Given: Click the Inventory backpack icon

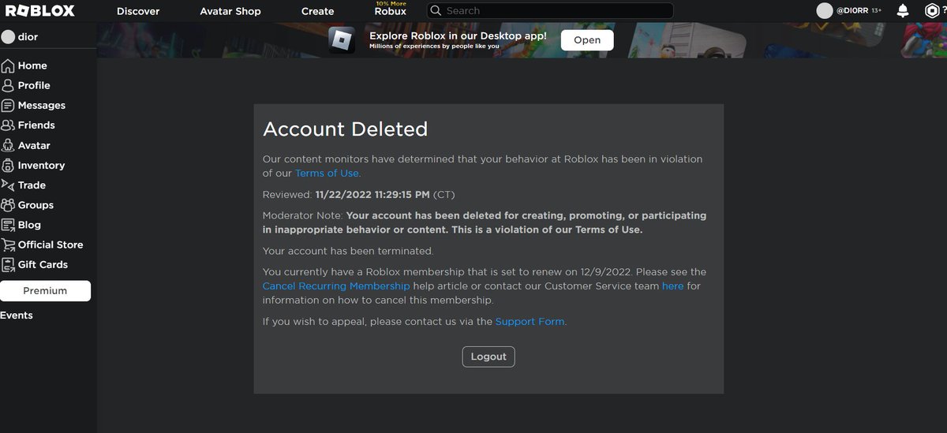Looking at the screenshot, I should pos(8,165).
